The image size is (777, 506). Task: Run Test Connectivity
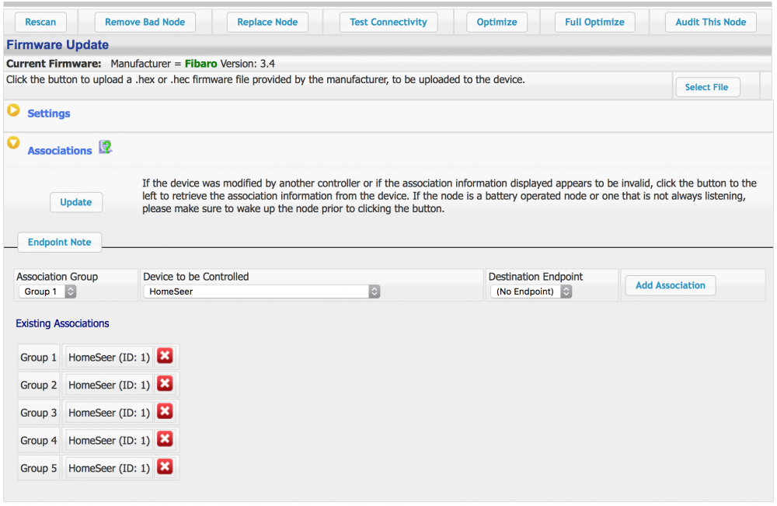click(388, 22)
